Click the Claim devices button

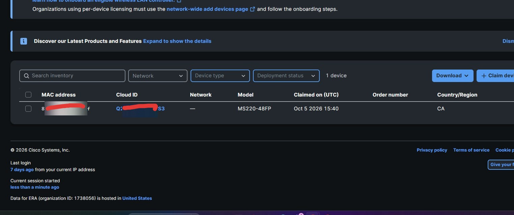point(496,76)
